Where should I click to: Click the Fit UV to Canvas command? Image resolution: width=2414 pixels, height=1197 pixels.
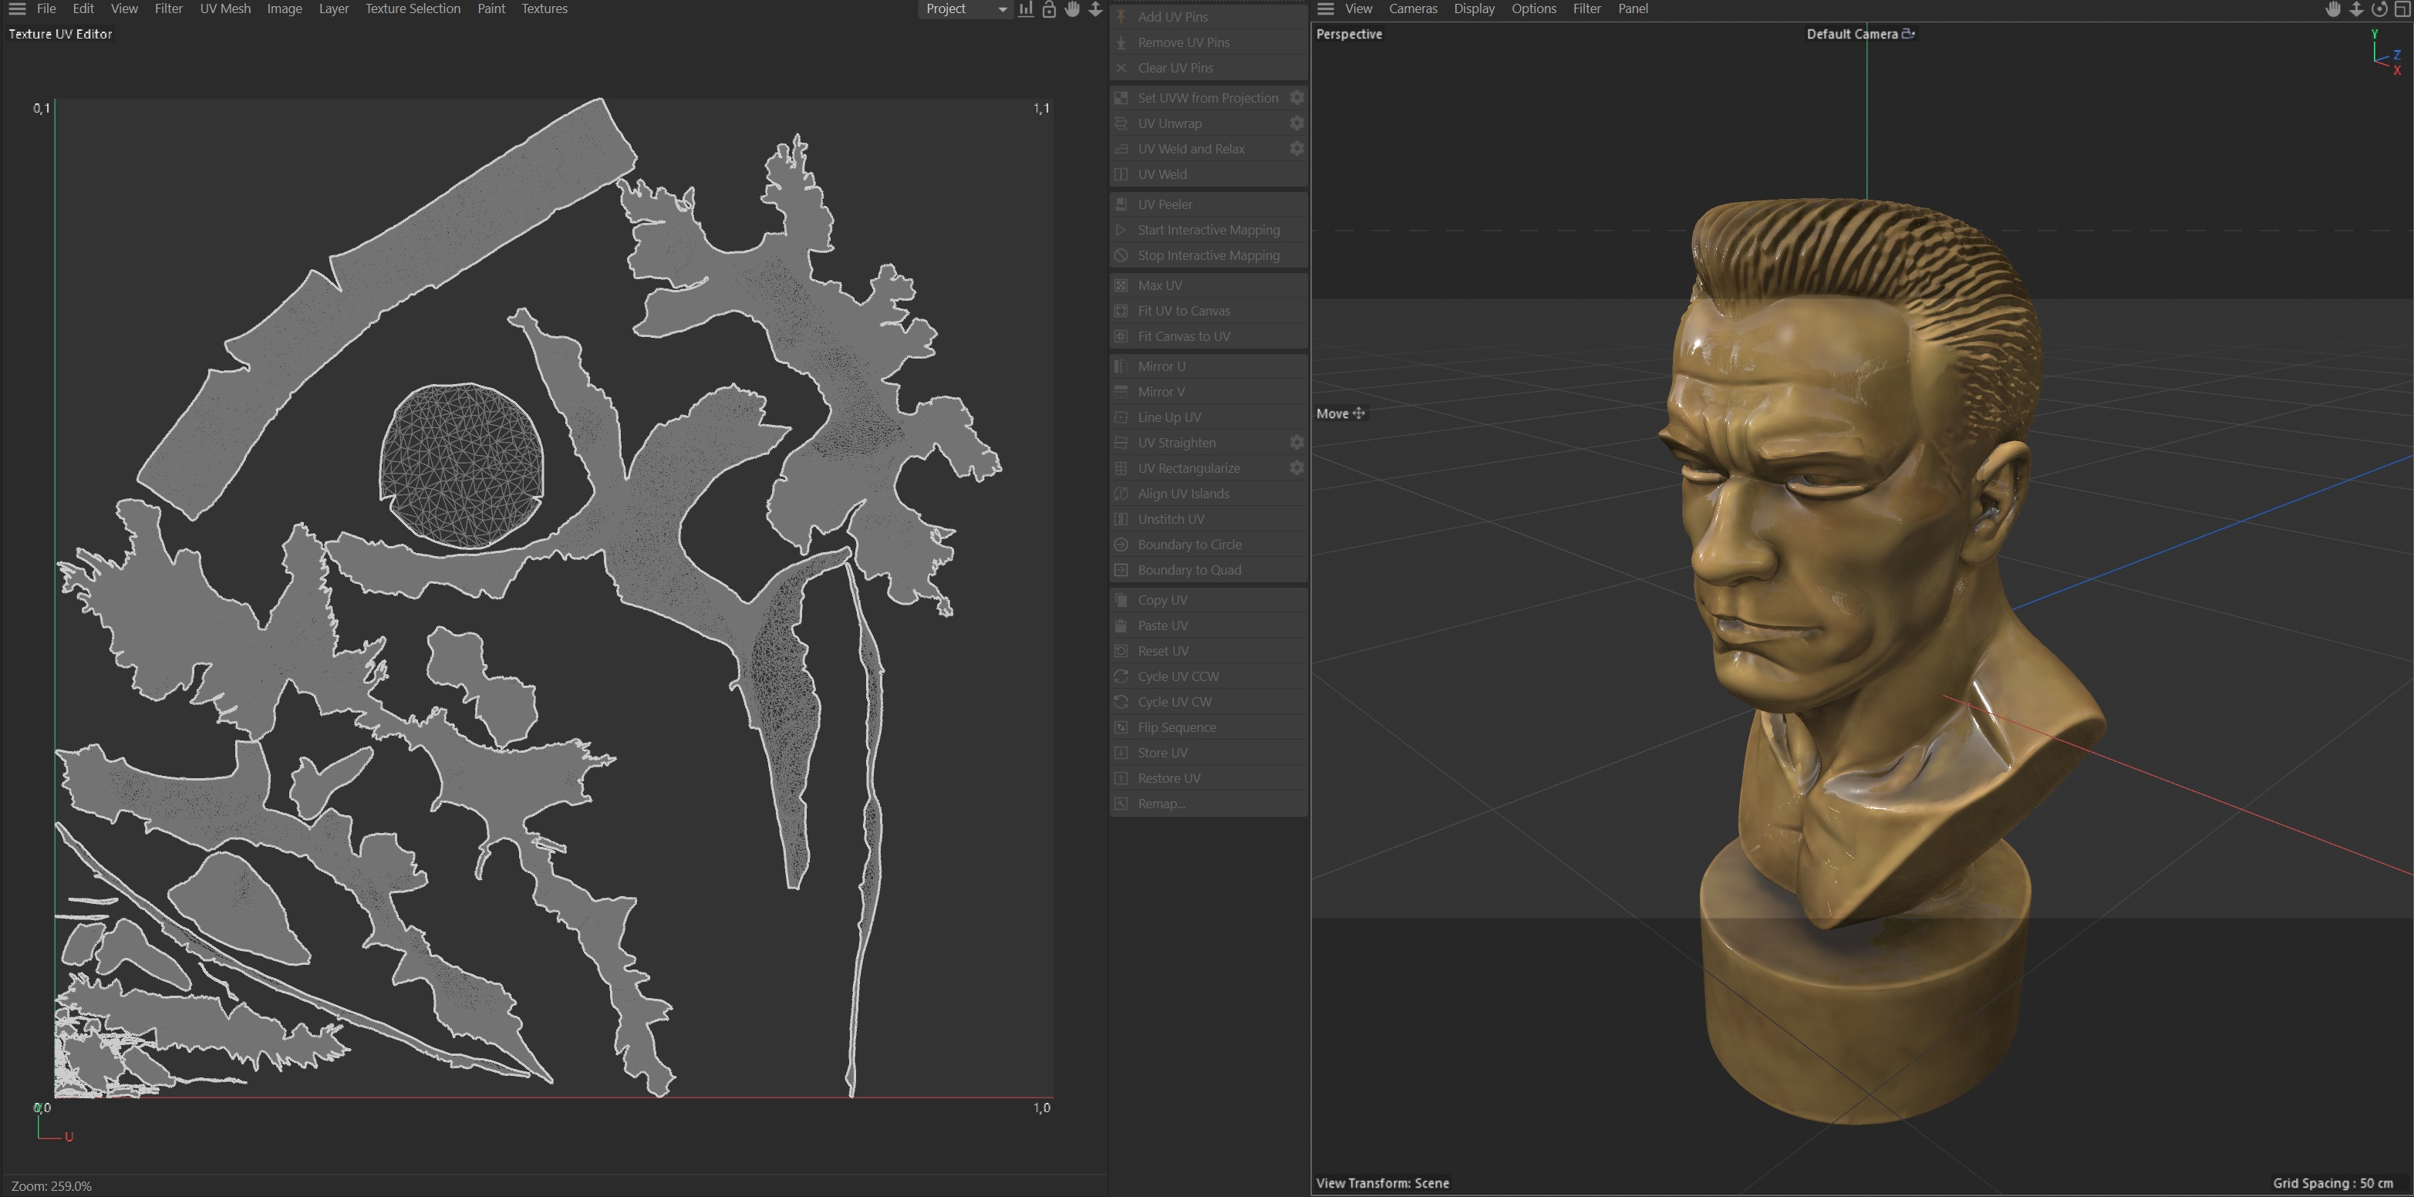[1184, 310]
